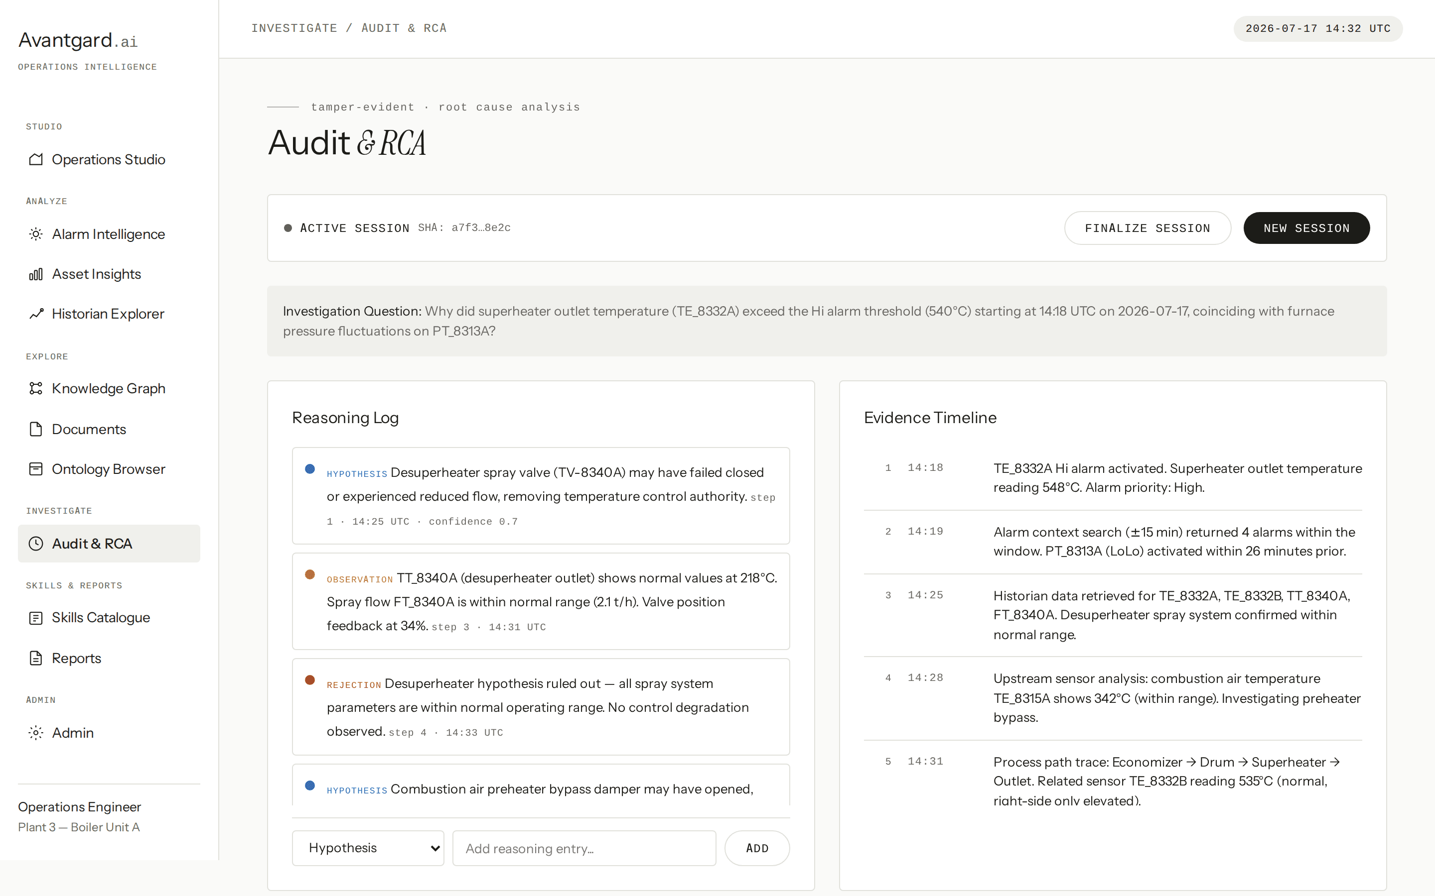This screenshot has width=1435, height=896.
Task: Start a New Session
Action: click(x=1306, y=228)
